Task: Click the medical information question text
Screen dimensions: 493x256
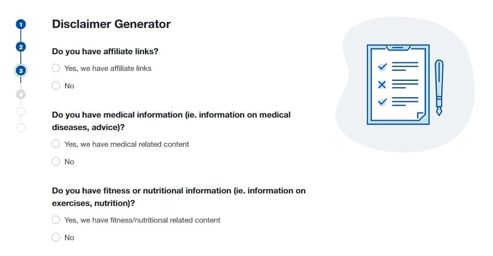Action: tap(172, 121)
